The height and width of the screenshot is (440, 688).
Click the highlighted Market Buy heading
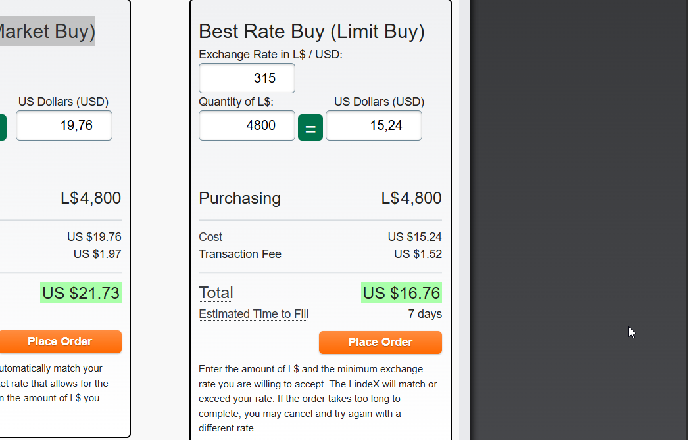(x=47, y=32)
